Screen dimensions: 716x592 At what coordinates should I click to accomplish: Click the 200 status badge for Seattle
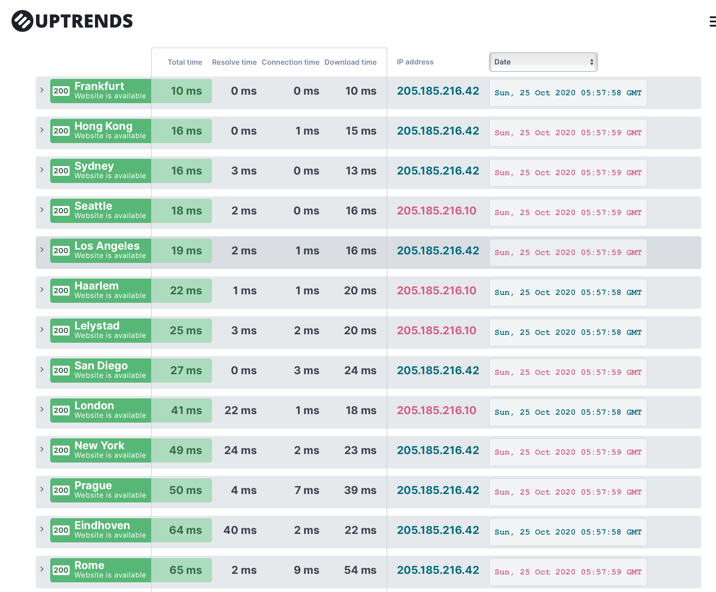[61, 211]
